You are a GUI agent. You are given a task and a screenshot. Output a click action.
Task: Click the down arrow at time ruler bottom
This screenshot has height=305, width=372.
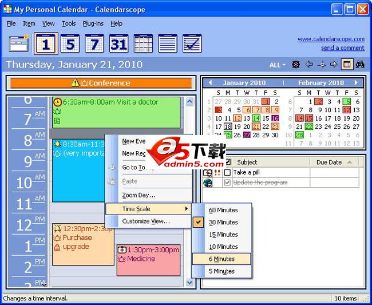coord(44,285)
